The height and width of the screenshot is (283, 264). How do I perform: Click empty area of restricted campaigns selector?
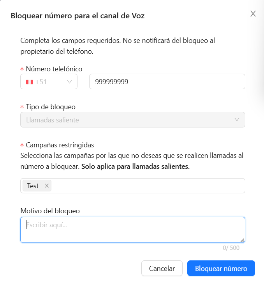point(148,186)
